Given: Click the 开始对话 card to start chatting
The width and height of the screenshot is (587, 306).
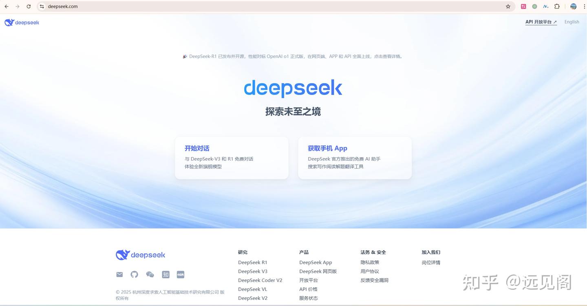Looking at the screenshot, I should (232, 158).
